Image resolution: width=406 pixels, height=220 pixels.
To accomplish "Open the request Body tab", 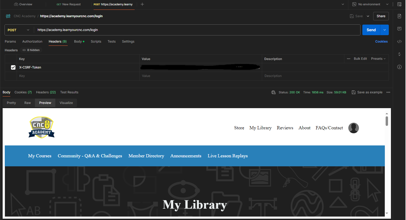I will coord(79,42).
